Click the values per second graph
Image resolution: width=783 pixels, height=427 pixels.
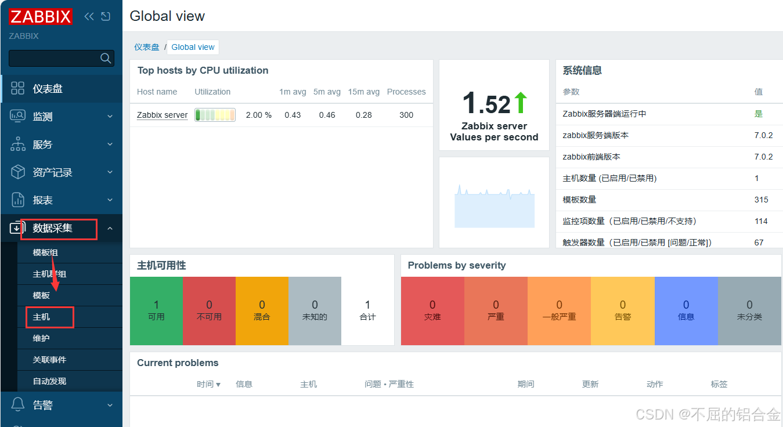[x=495, y=207]
